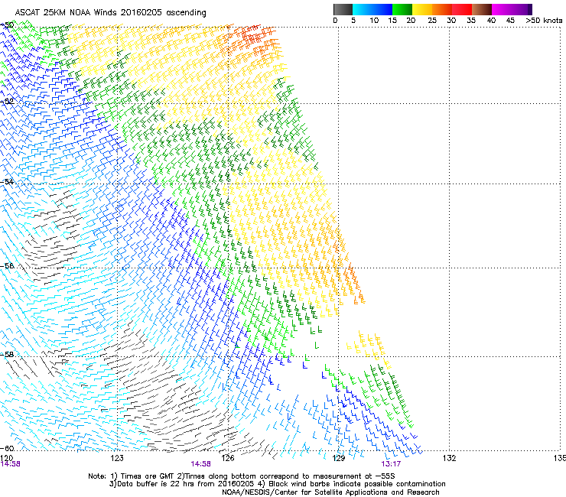566x497 pixels.
Task: Select the red 30–35 knots legend segment
Action: [x=462, y=9]
